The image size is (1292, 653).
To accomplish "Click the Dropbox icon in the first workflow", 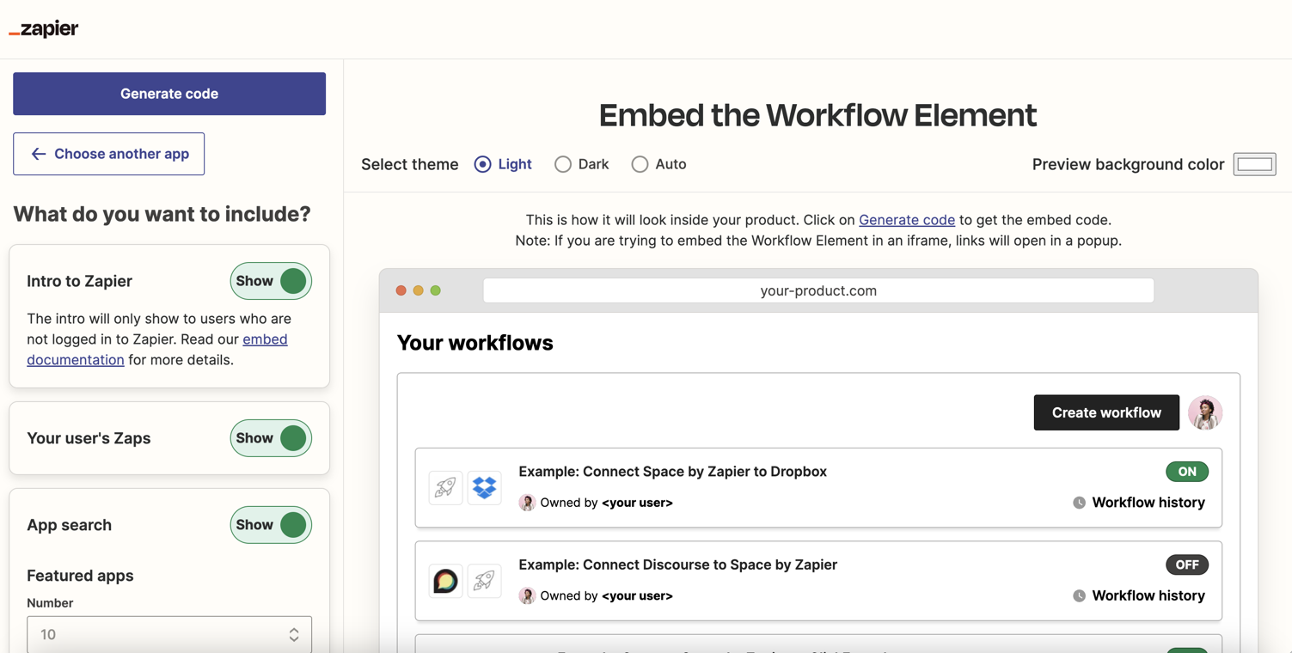I will pos(485,487).
